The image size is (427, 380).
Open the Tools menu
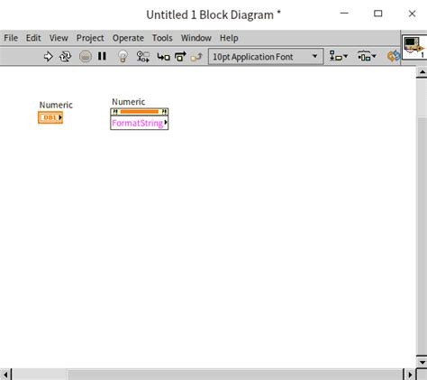[162, 38]
